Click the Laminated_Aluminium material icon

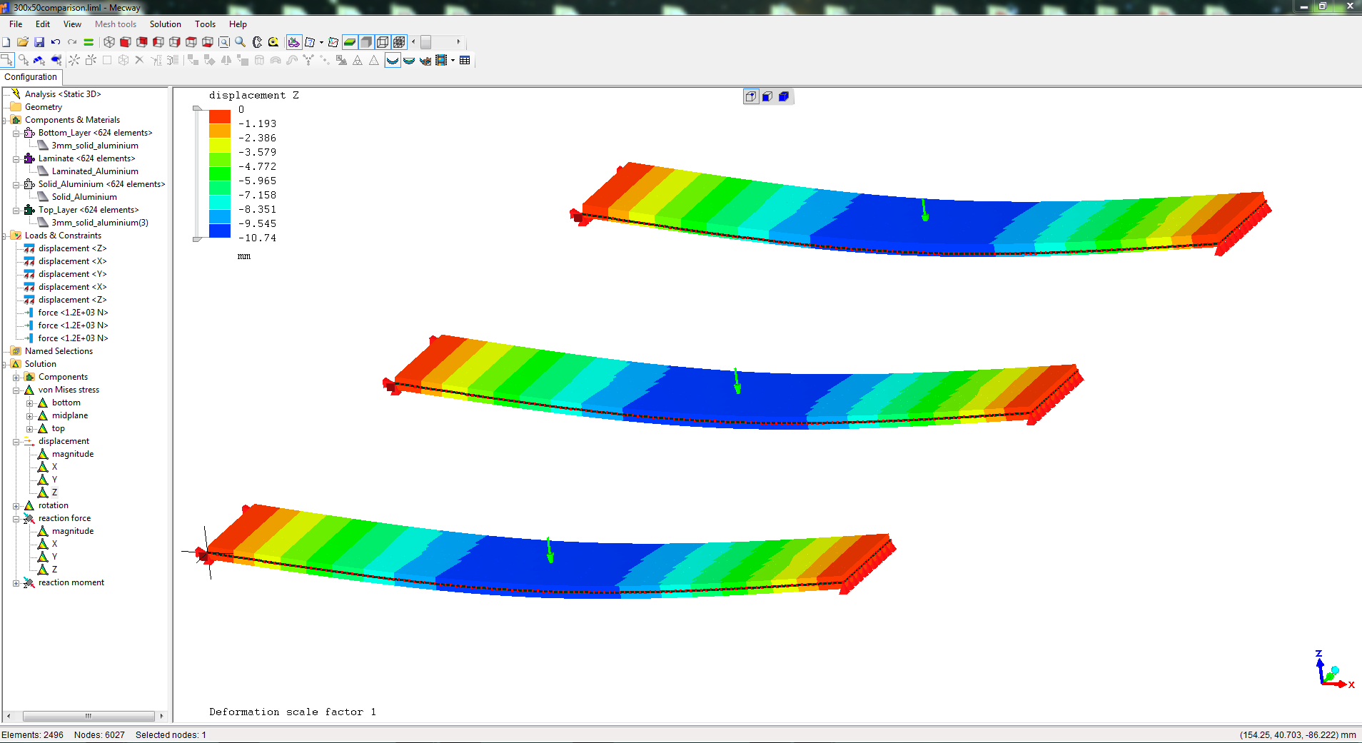click(43, 171)
